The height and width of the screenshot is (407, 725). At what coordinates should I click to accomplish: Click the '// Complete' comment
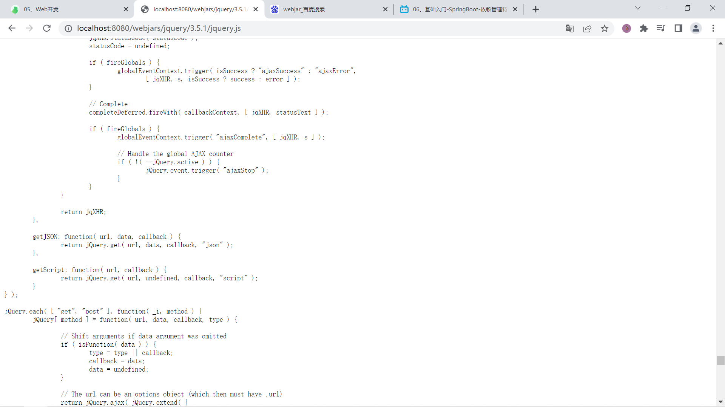pyautogui.click(x=108, y=104)
